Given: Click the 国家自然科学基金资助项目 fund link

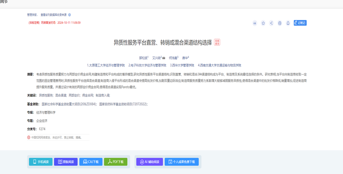Looking at the screenshot, I should [123, 104].
